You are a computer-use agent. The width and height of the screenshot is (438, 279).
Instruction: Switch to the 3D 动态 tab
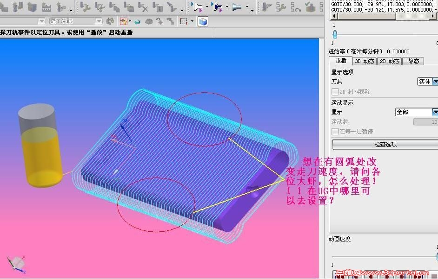(x=365, y=61)
